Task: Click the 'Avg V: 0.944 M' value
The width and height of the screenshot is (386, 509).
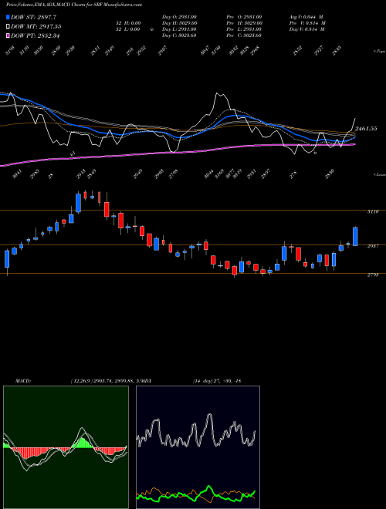Action: 306,17
